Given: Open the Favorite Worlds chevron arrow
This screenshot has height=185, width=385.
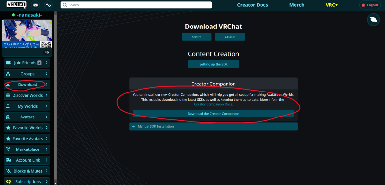Looking at the screenshot, I should coord(47,128).
